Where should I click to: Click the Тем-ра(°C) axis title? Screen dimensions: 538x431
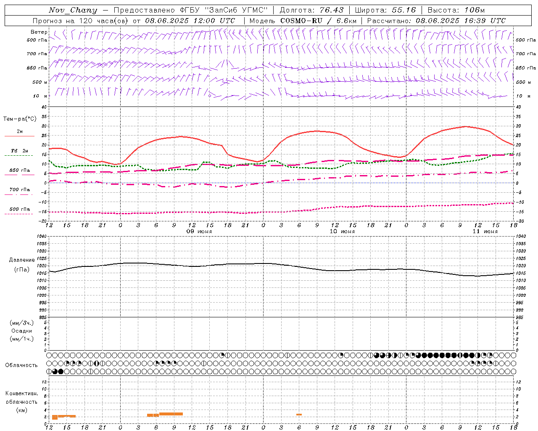(20, 119)
